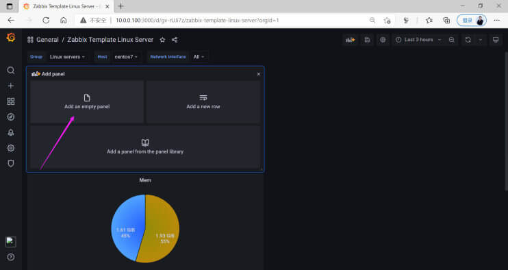Add a panel from the panel library
508x270 pixels.
click(x=145, y=147)
